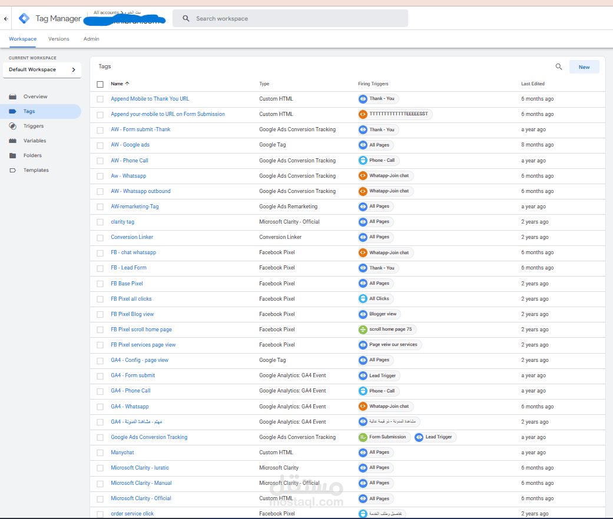Click the Variables sidebar icon
This screenshot has height=519, width=613.
tap(12, 141)
